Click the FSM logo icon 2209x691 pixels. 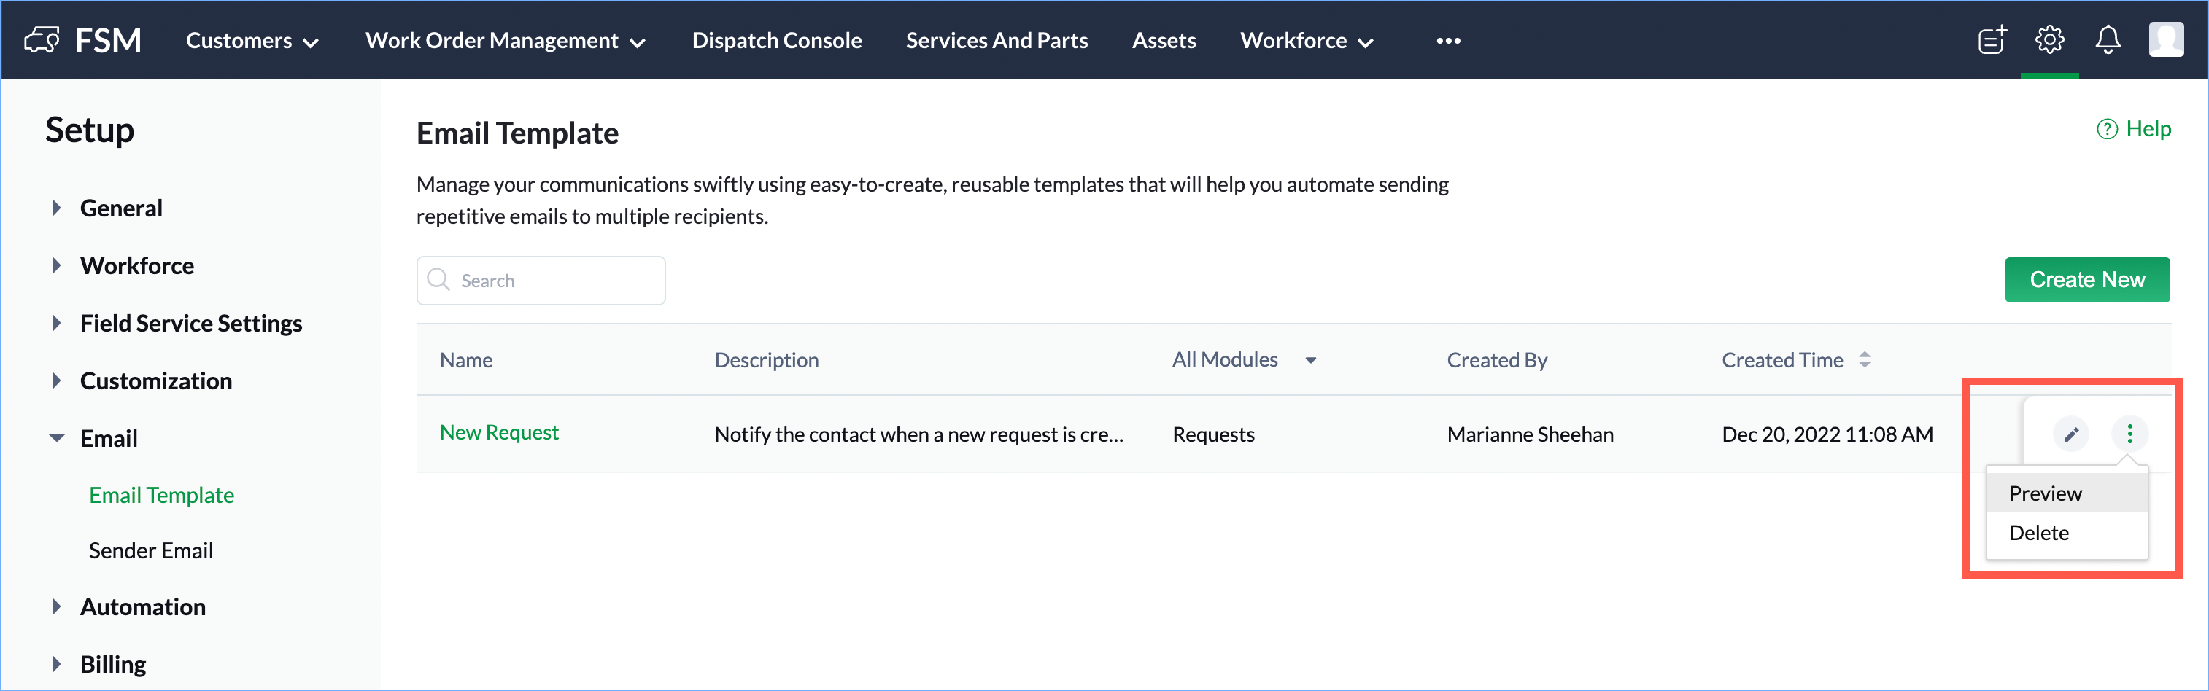42,40
